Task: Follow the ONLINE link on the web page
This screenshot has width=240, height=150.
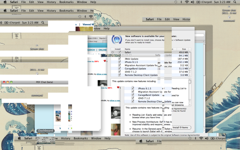Action: click(103, 50)
